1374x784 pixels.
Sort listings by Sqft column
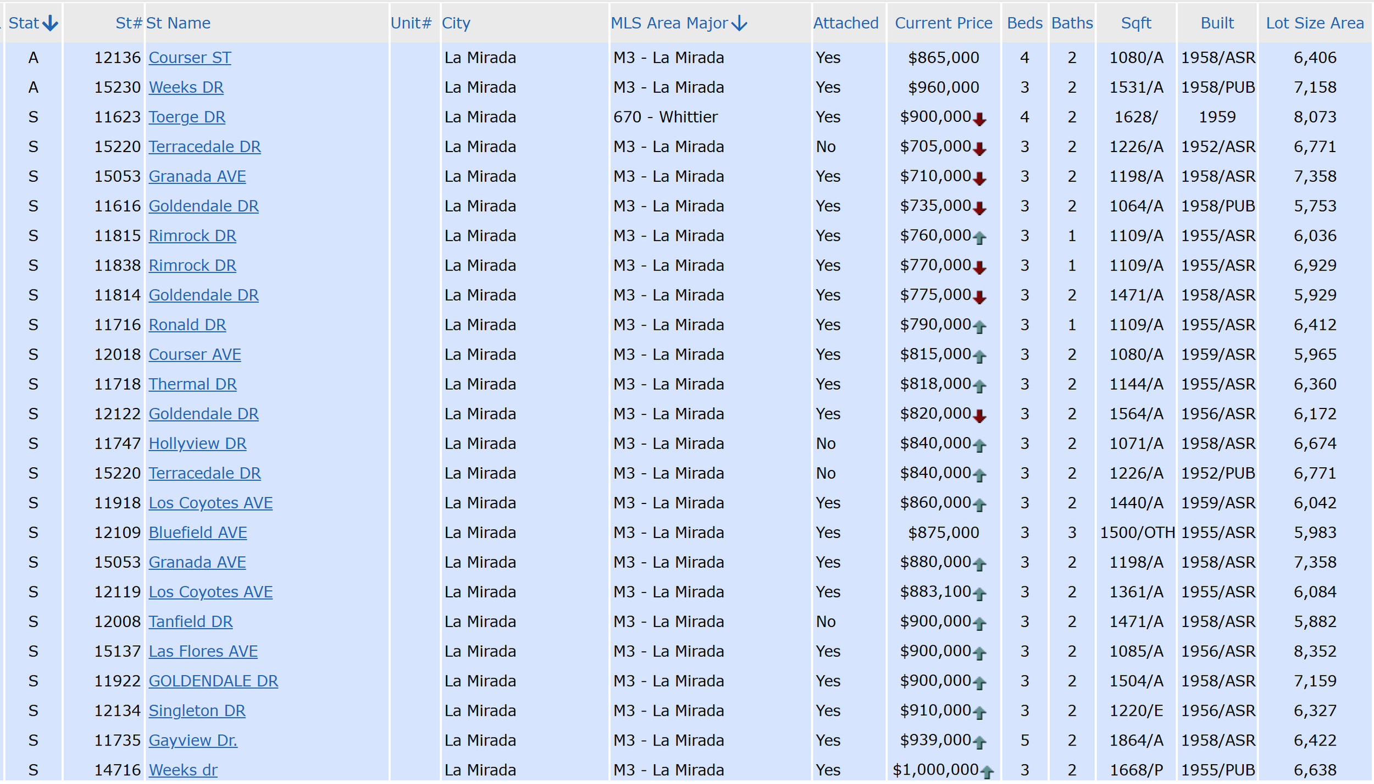pos(1135,23)
